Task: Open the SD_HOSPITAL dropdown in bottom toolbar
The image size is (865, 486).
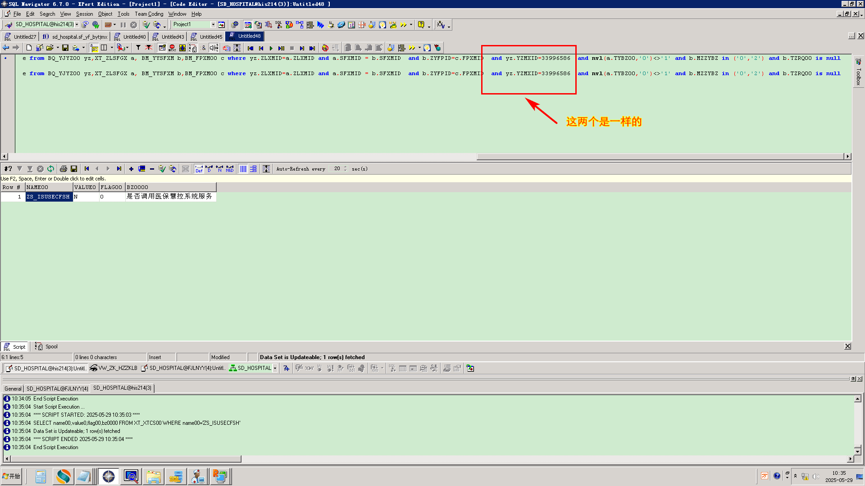Action: [275, 369]
